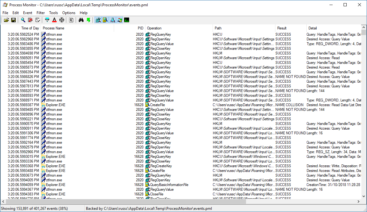Open the Filter menu

(x=41, y=13)
